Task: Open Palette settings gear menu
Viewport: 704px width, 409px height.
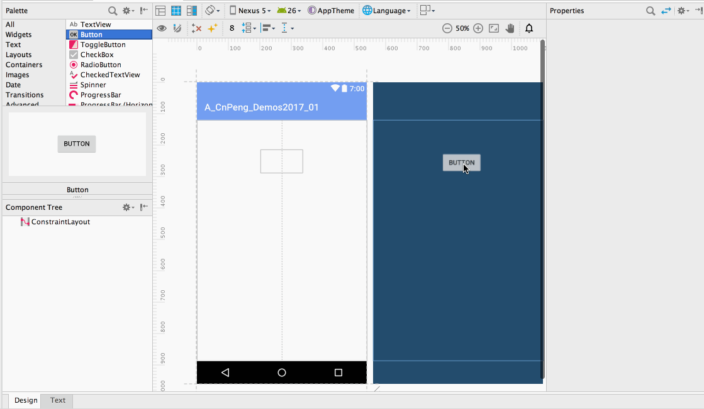Action: 128,11
